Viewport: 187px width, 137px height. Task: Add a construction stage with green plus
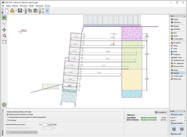point(43,9)
